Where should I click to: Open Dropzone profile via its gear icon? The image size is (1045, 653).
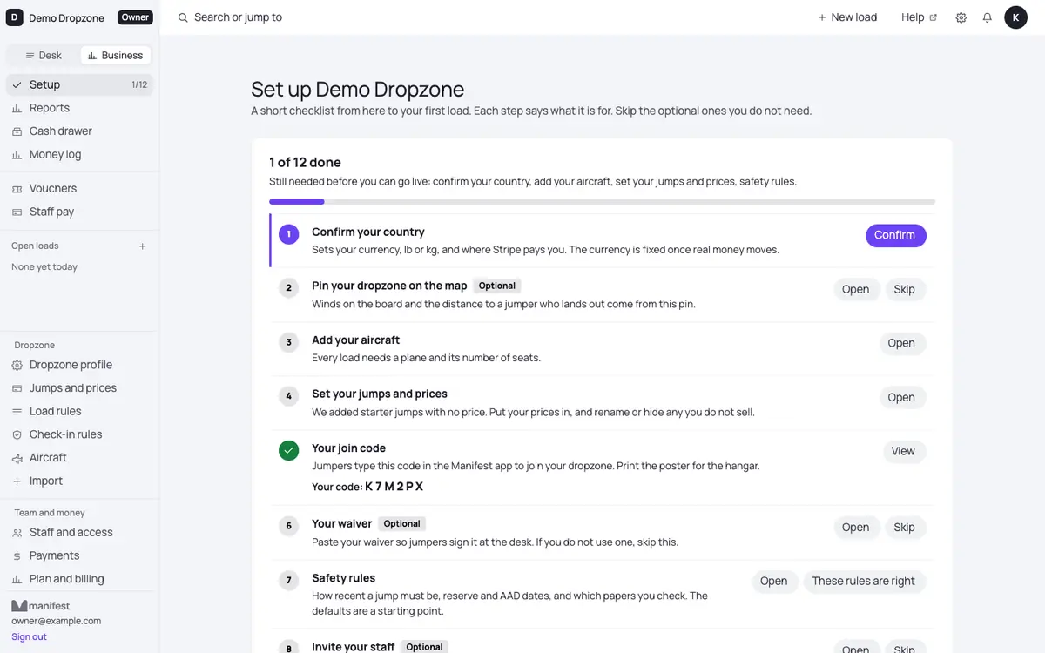17,366
